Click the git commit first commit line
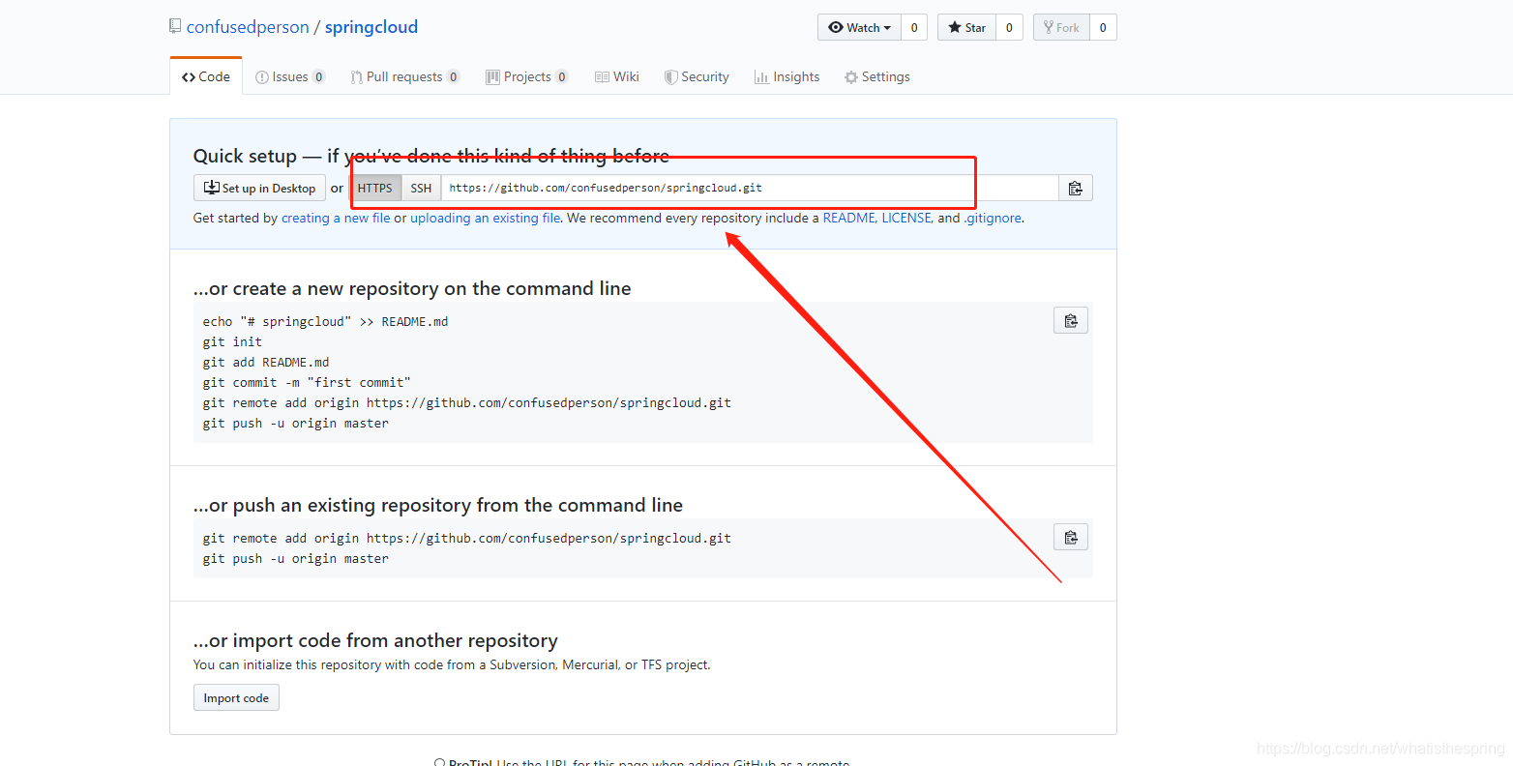 [x=307, y=382]
